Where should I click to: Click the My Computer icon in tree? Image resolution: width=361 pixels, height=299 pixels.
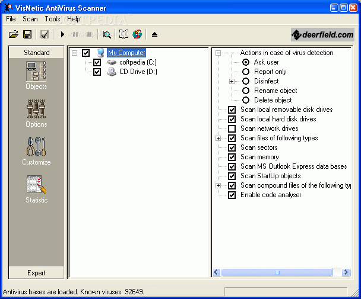tap(100, 53)
